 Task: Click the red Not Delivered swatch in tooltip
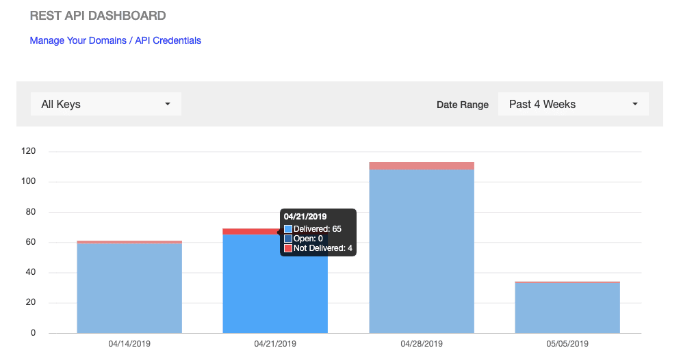click(288, 248)
